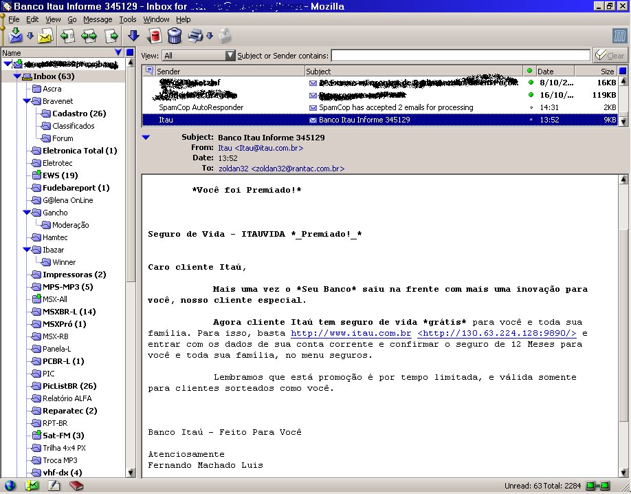Toggle read status of selected Itau message
The height and width of the screenshot is (494, 631).
coord(530,120)
